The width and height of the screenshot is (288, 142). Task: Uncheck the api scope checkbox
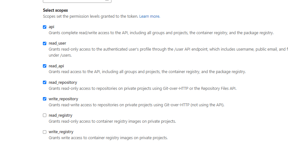coord(45,27)
